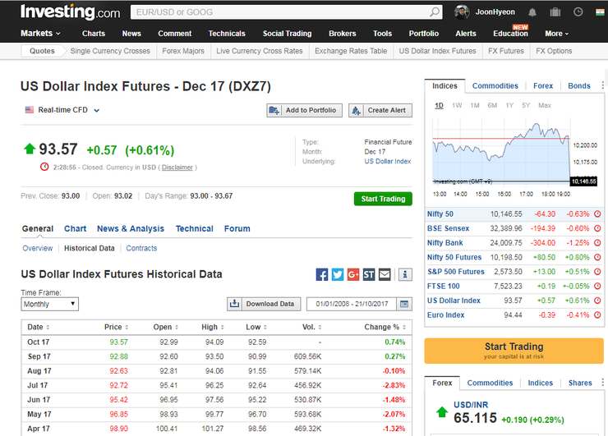Screen dimensions: 608x436
Task: Share via email envelope icon
Action: point(385,274)
